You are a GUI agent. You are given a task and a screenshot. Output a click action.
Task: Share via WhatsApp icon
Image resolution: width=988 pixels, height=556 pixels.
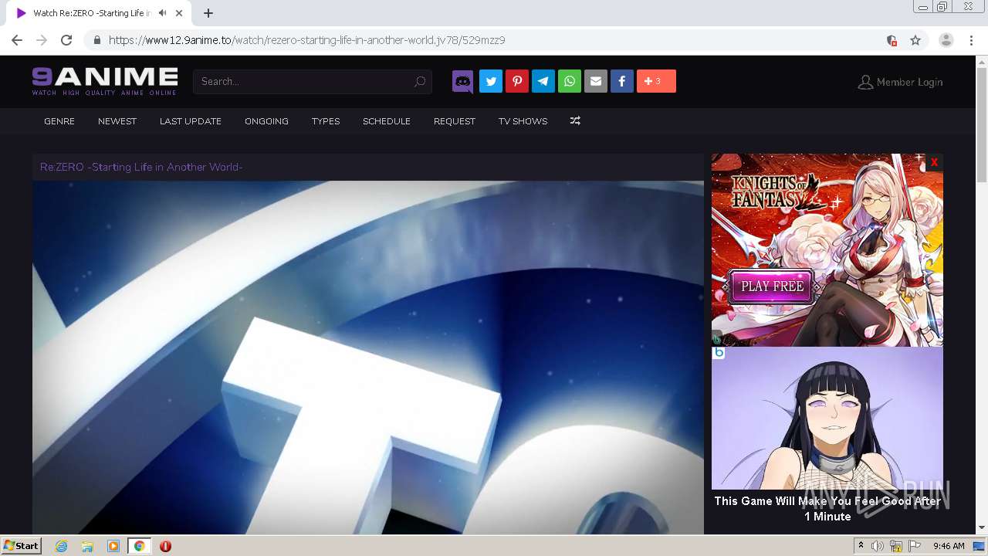570,81
